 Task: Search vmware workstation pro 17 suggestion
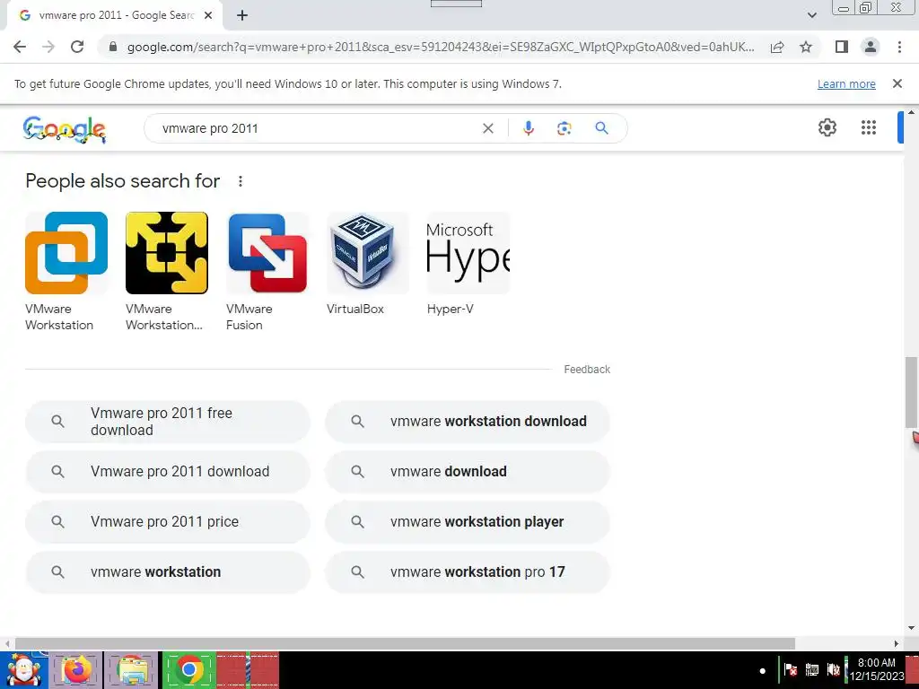[x=467, y=571]
